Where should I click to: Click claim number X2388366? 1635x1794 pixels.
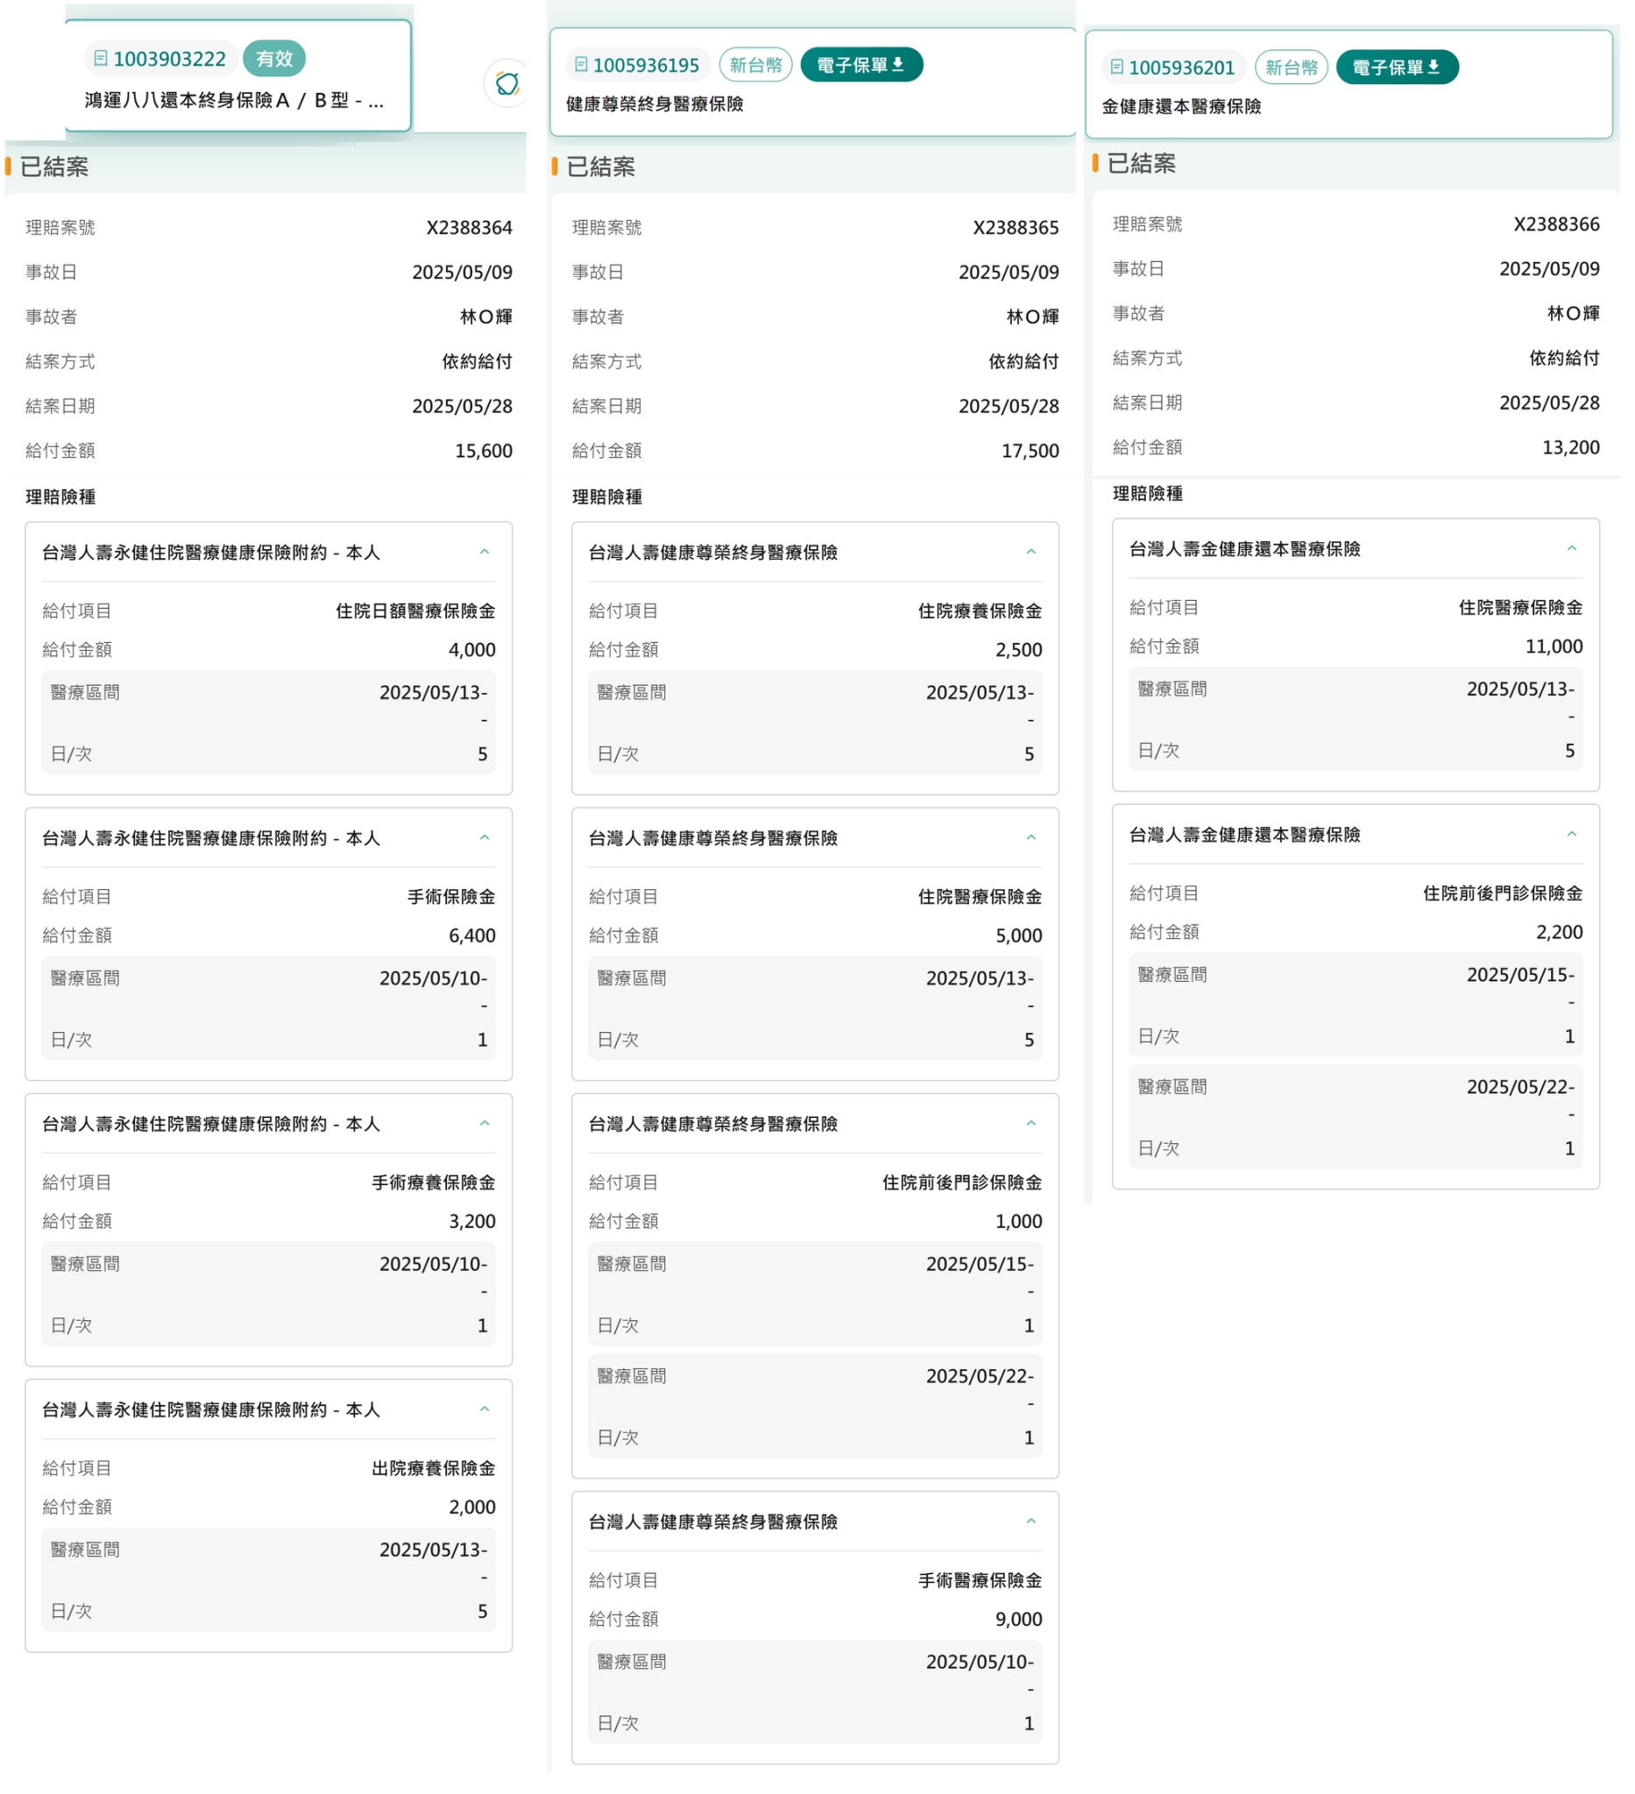(1557, 224)
